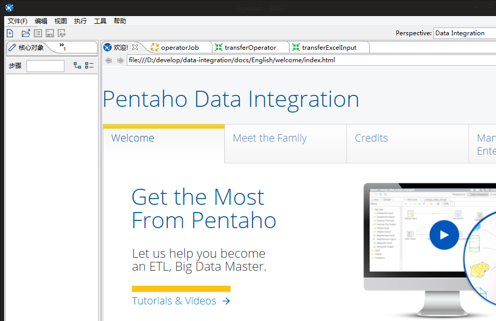
Task: Show hidden tabs chevron in left panel
Action: click(x=63, y=47)
